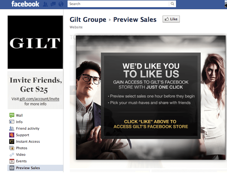Open the gilt.com/account/invite link
The height and width of the screenshot is (173, 227).
[x=39, y=99]
